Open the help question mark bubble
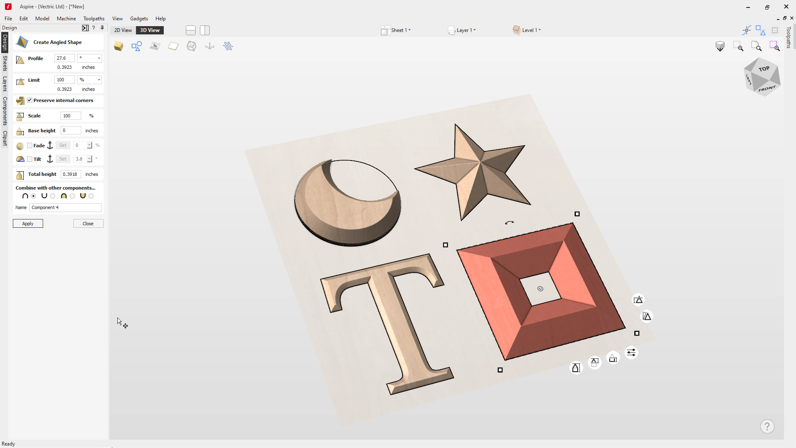The image size is (796, 448). 767,426
